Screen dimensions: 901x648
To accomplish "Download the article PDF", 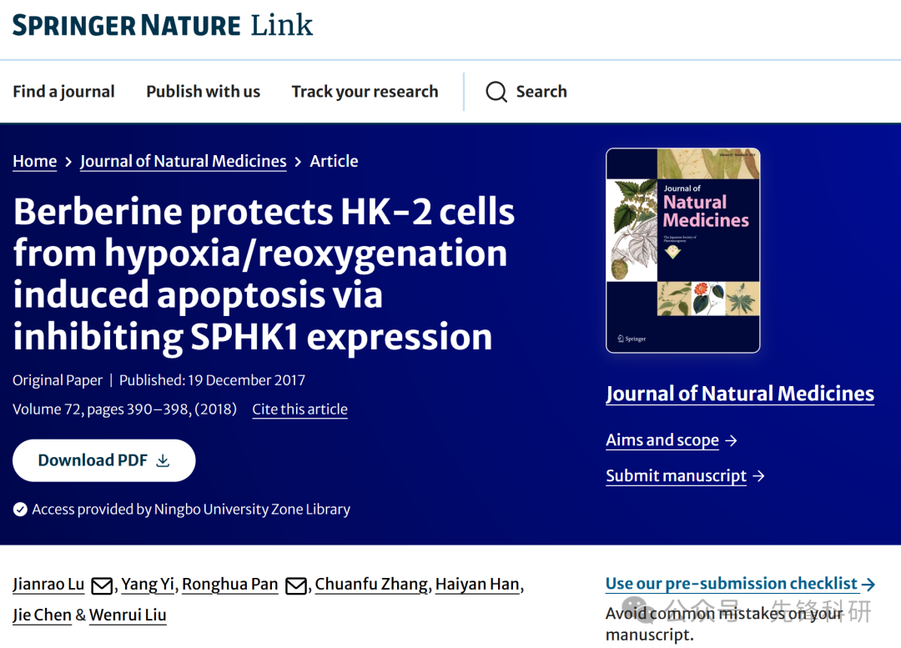I will (x=104, y=460).
